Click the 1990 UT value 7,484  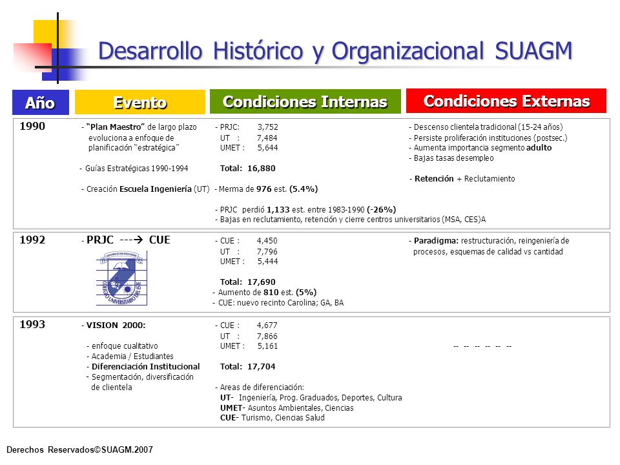point(267,138)
